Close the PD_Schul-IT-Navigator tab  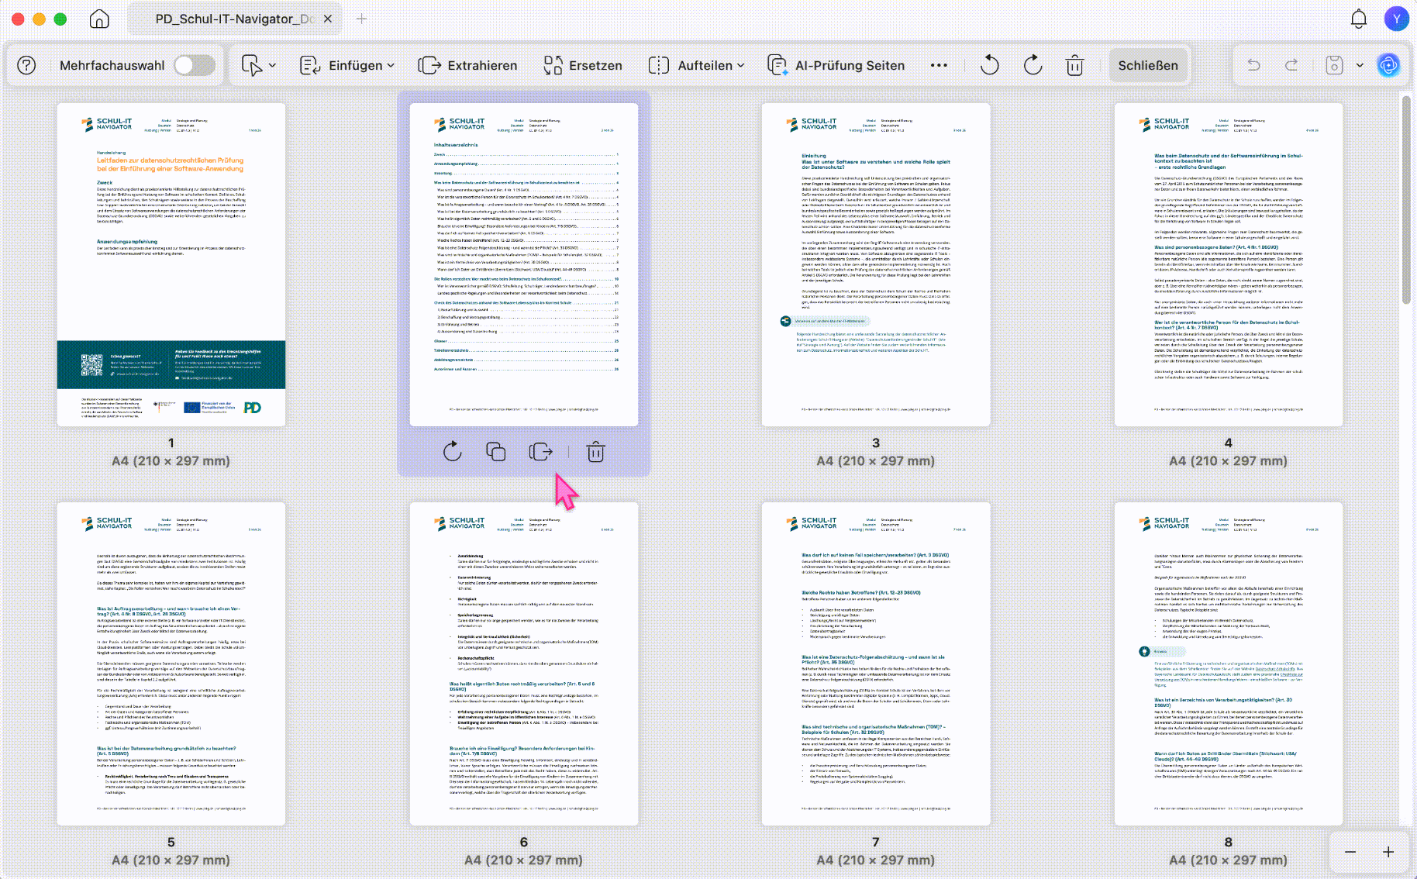coord(328,19)
